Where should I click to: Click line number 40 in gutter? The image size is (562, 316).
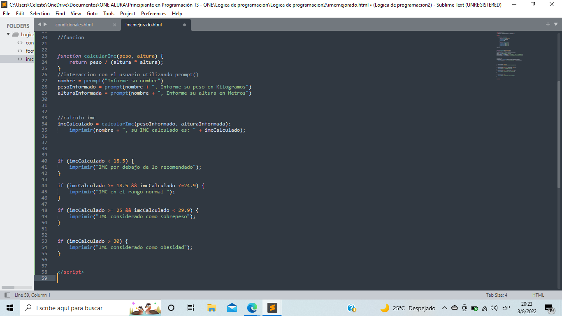[x=44, y=161]
